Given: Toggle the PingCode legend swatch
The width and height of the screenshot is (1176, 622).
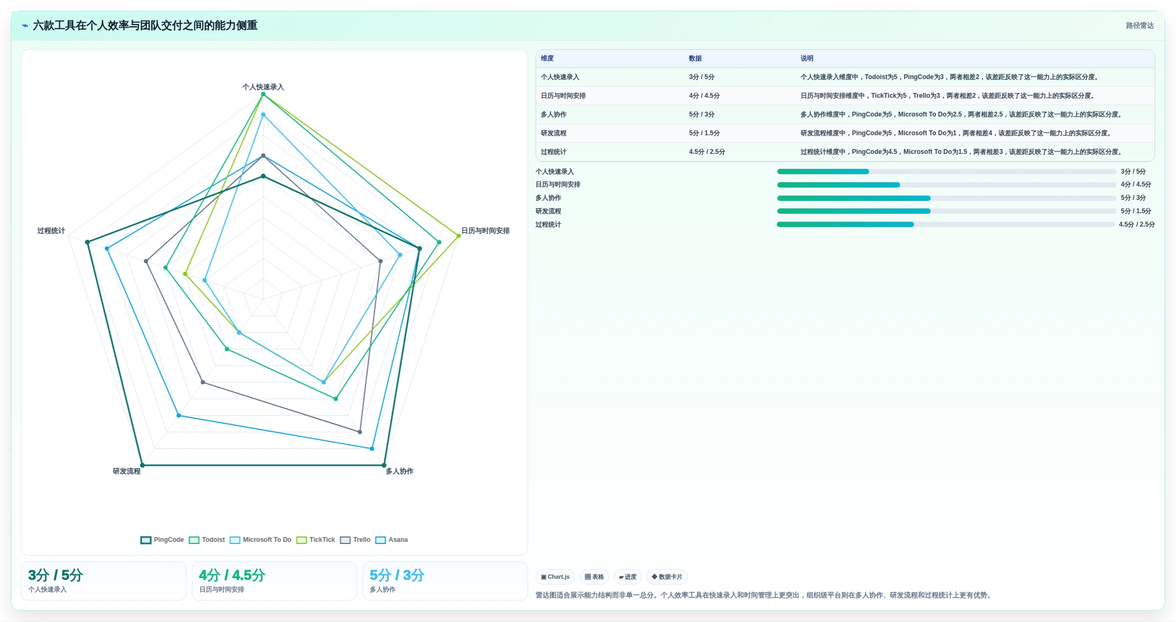Looking at the screenshot, I should pos(146,540).
